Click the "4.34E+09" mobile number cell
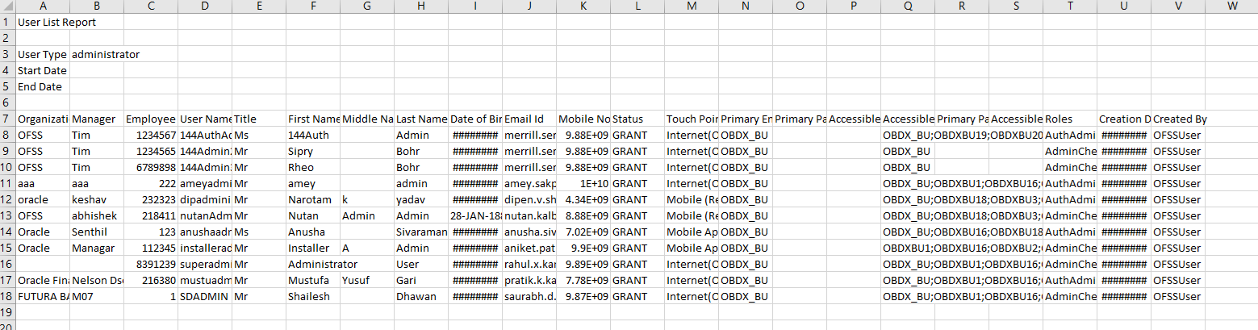The image size is (1258, 330). point(583,199)
